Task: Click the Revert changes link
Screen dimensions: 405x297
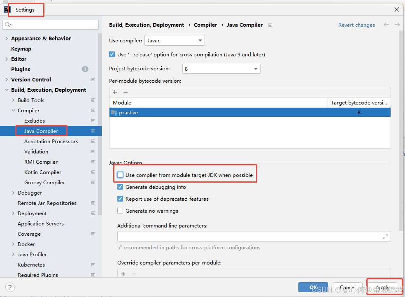Action: tap(356, 25)
